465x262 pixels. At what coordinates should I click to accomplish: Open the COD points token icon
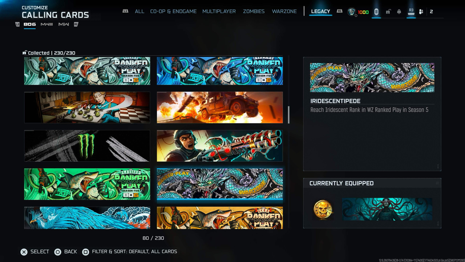coord(376,12)
